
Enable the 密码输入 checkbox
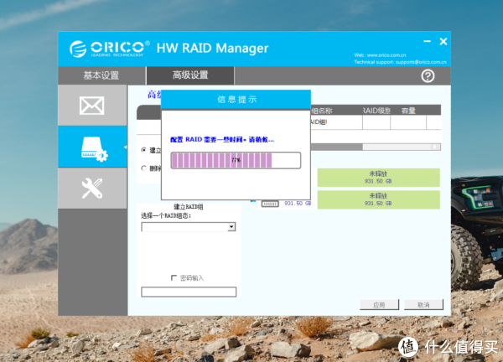(174, 277)
